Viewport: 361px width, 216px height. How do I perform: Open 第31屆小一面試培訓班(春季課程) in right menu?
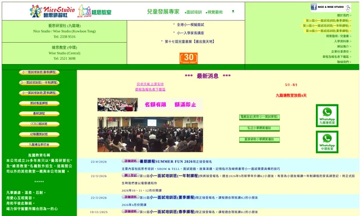(x=328, y=21)
